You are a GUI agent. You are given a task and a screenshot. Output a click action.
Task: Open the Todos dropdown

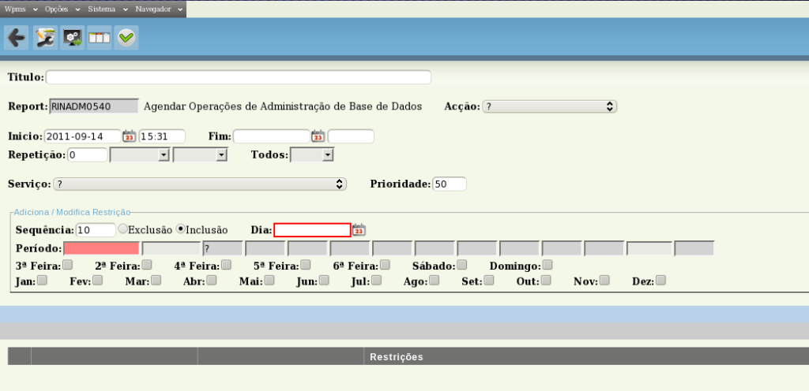(x=312, y=155)
